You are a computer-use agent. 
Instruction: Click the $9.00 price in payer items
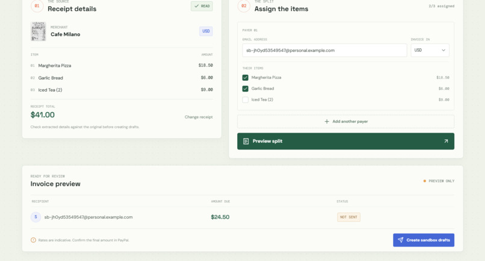tap(444, 100)
